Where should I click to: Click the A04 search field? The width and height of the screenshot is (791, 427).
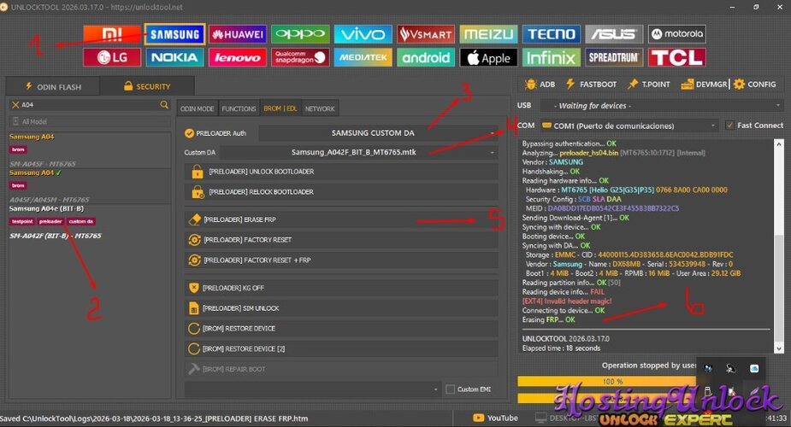(89, 105)
